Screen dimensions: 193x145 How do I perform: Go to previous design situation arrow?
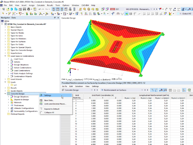pyautogui.click(x=154, y=9)
